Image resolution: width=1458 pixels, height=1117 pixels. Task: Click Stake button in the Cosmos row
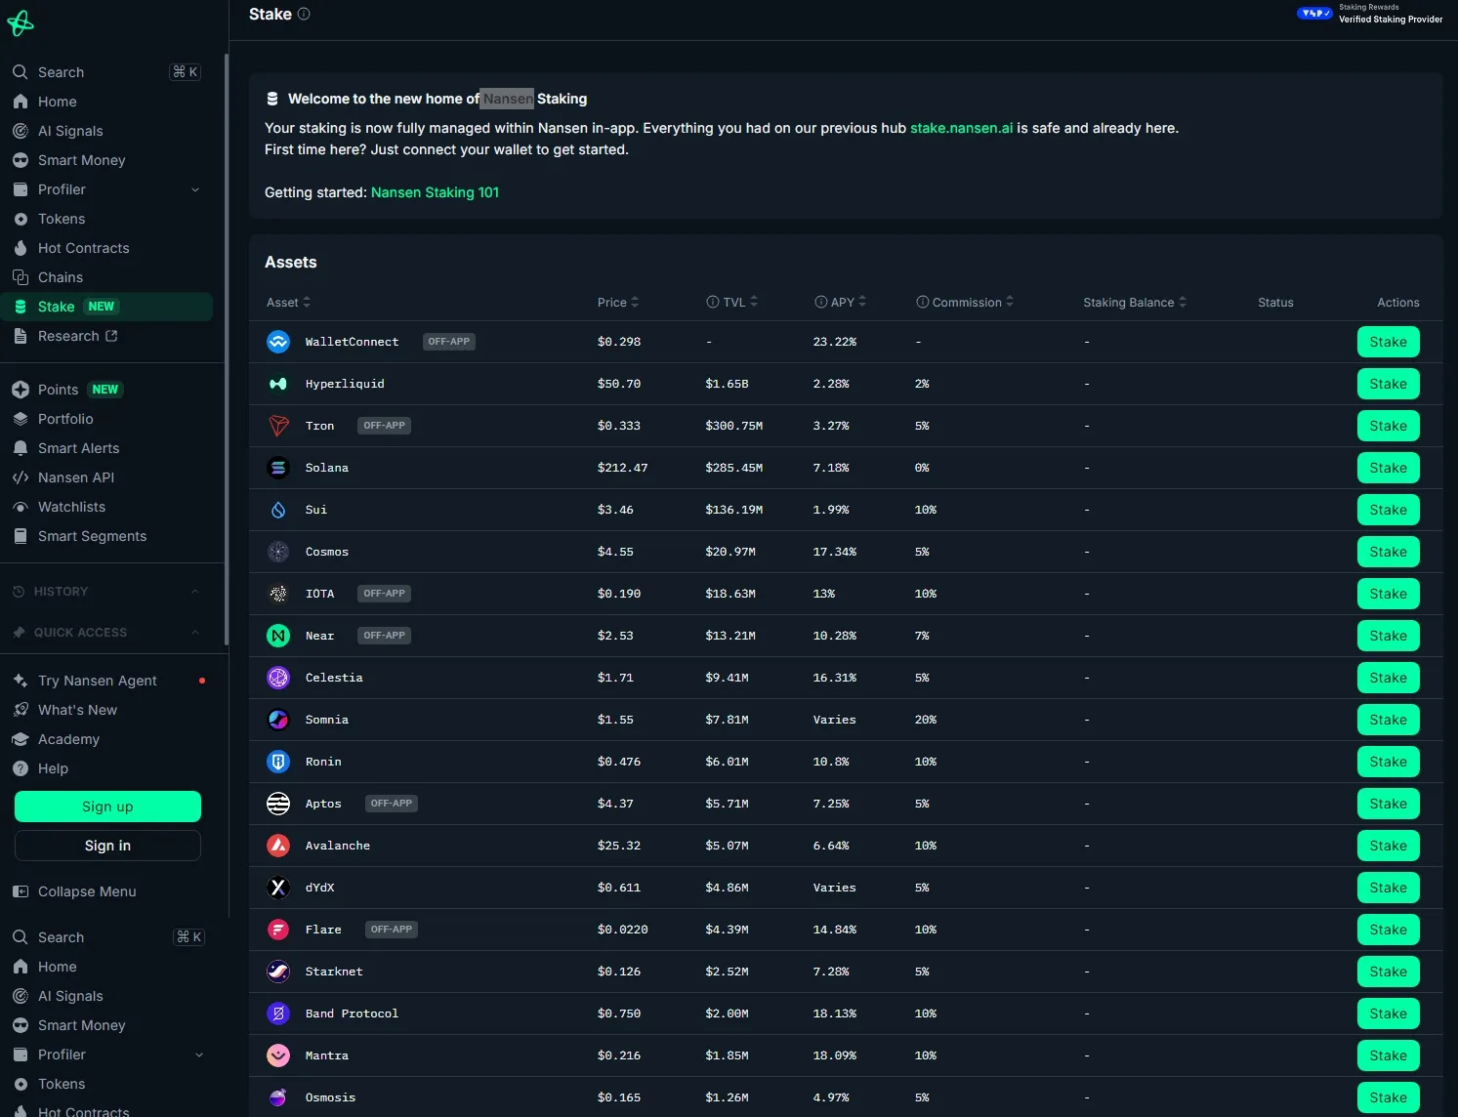click(1388, 552)
